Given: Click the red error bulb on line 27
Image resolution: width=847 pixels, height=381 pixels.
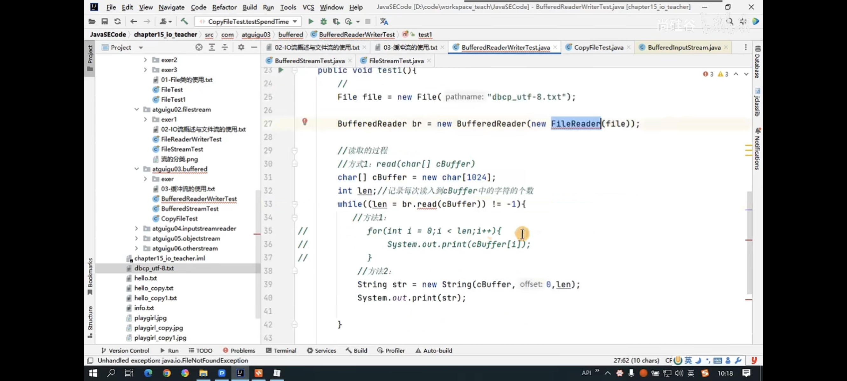Looking at the screenshot, I should [305, 122].
